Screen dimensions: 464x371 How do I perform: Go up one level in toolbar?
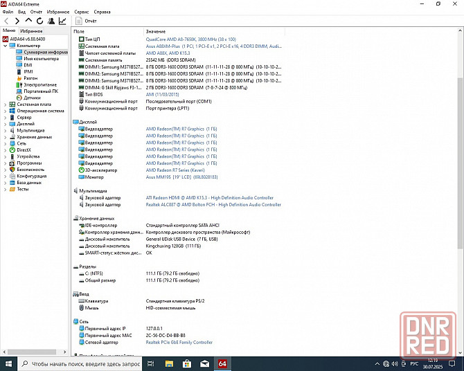click(28, 20)
